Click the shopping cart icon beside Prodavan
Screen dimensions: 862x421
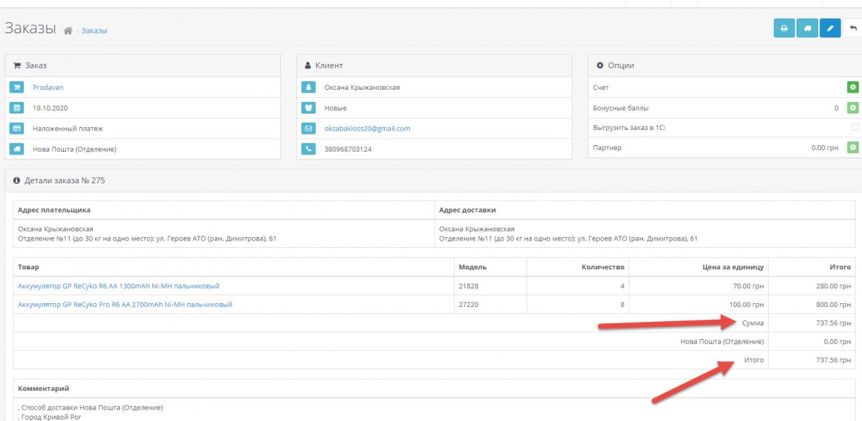click(x=17, y=88)
